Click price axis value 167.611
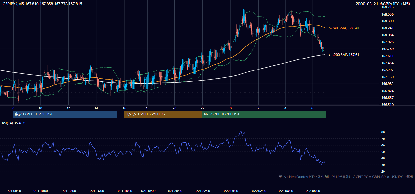 [x=387, y=56]
